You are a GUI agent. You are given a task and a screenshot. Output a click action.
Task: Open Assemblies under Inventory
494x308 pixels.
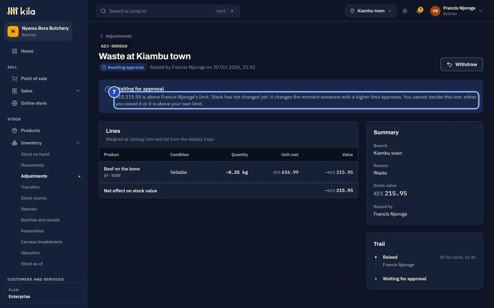32,231
